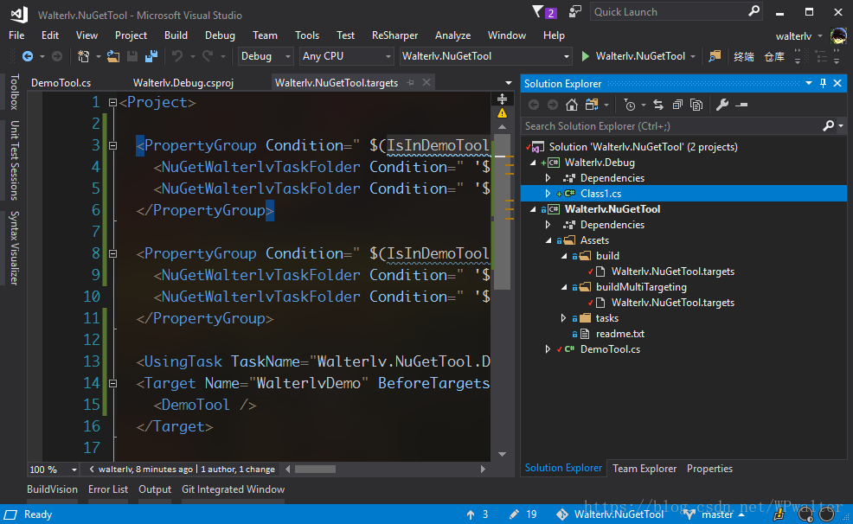Collapse the Assets folder node
The width and height of the screenshot is (853, 524).
click(548, 240)
